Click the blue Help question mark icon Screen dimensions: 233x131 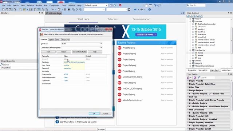click(150, 9)
